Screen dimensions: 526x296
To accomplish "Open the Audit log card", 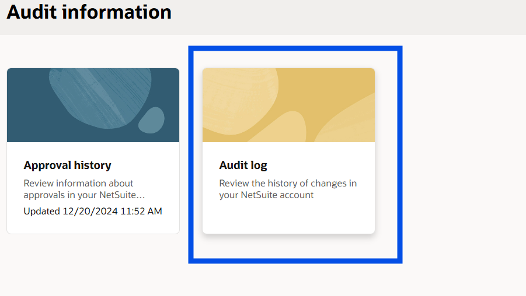I will point(288,151).
